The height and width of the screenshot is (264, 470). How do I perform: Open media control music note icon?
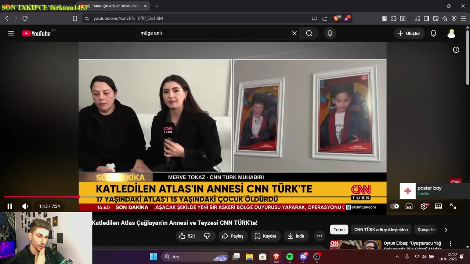click(x=417, y=18)
